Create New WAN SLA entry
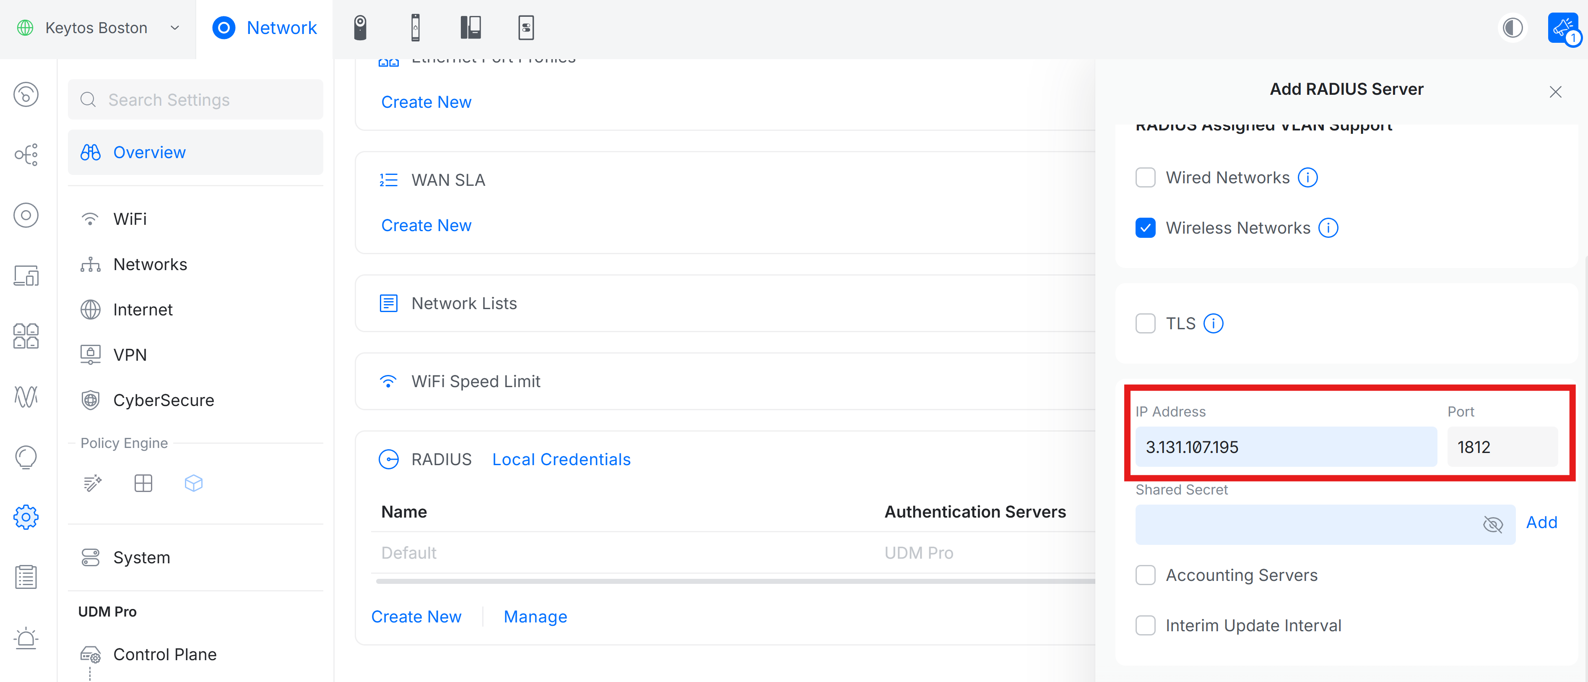This screenshot has height=682, width=1588. (426, 225)
